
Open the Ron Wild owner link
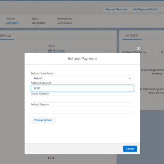59,51
